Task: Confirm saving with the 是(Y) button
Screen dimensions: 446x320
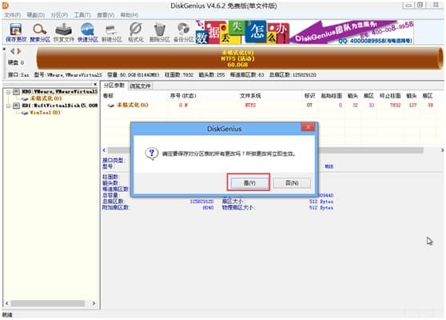Action: click(x=249, y=182)
